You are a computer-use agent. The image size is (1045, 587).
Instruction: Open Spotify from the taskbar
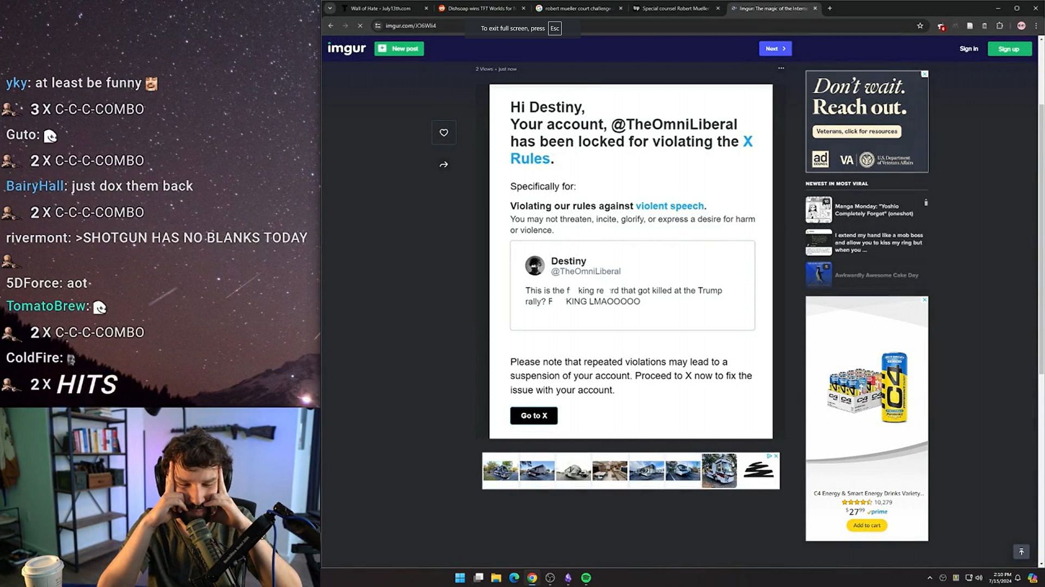[586, 578]
